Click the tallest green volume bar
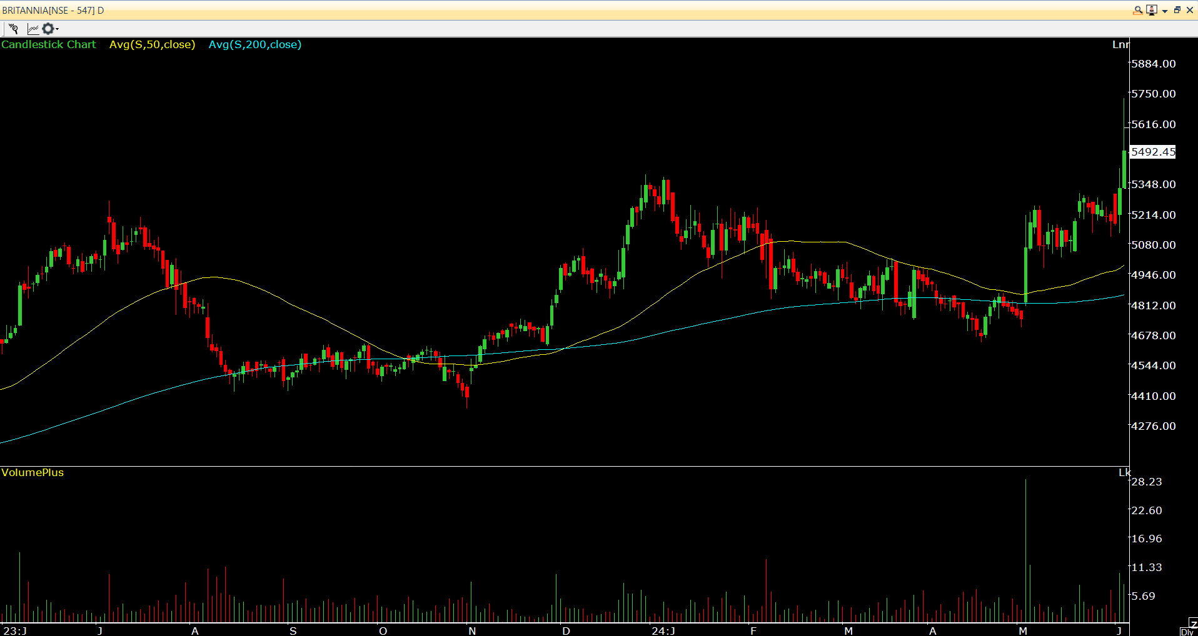The image size is (1198, 636). [1025, 550]
